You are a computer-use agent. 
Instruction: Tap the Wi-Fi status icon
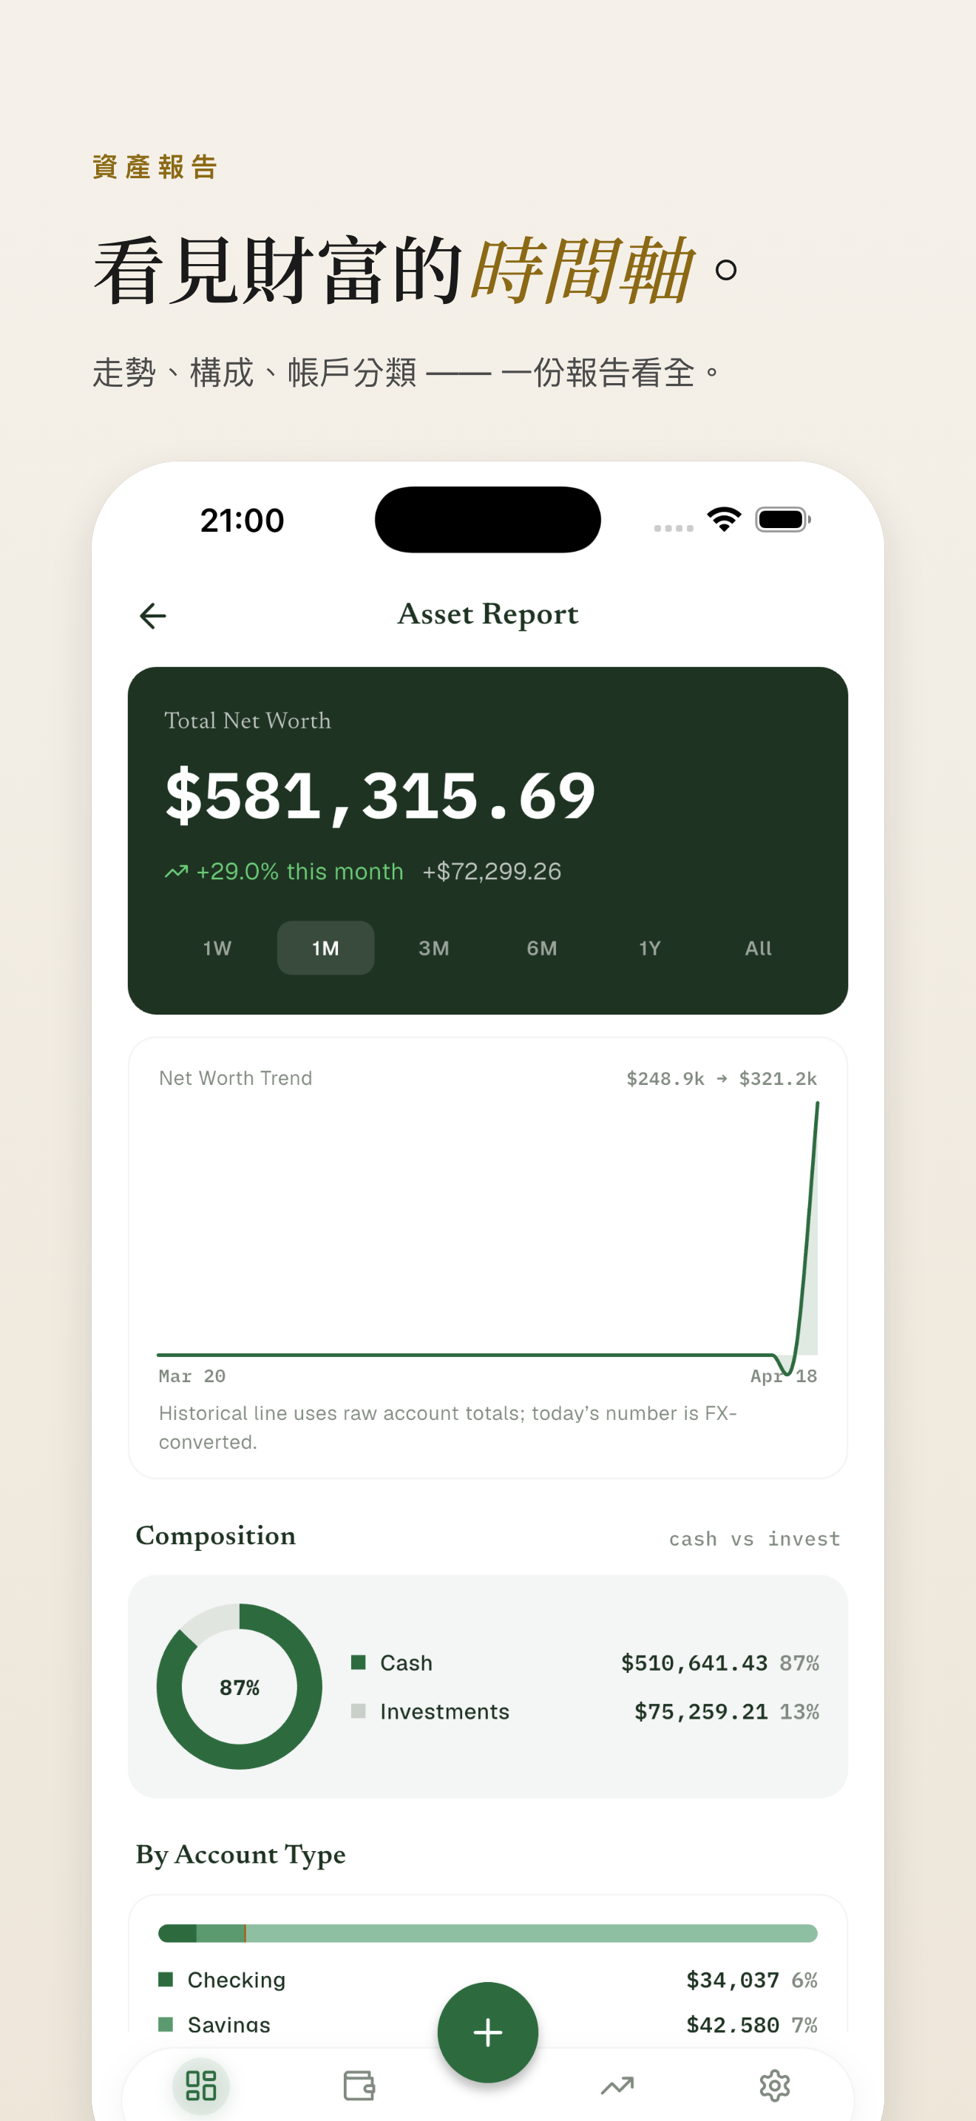(x=724, y=520)
